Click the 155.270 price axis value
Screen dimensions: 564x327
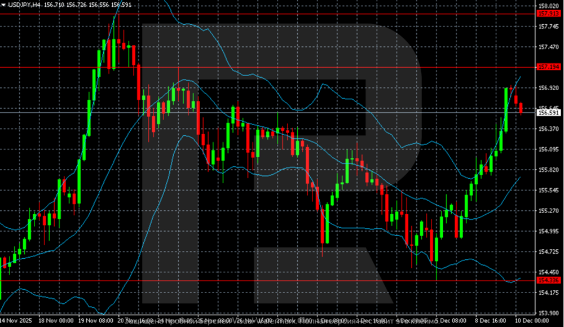(549, 211)
